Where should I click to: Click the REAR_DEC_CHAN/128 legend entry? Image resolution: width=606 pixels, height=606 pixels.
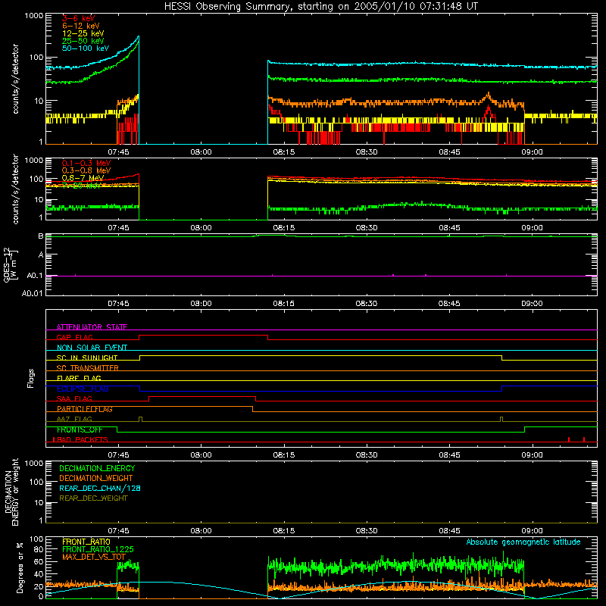click(100, 489)
